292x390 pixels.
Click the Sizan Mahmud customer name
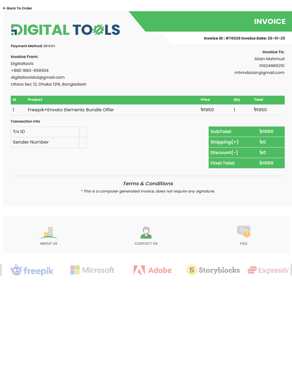coord(270,59)
